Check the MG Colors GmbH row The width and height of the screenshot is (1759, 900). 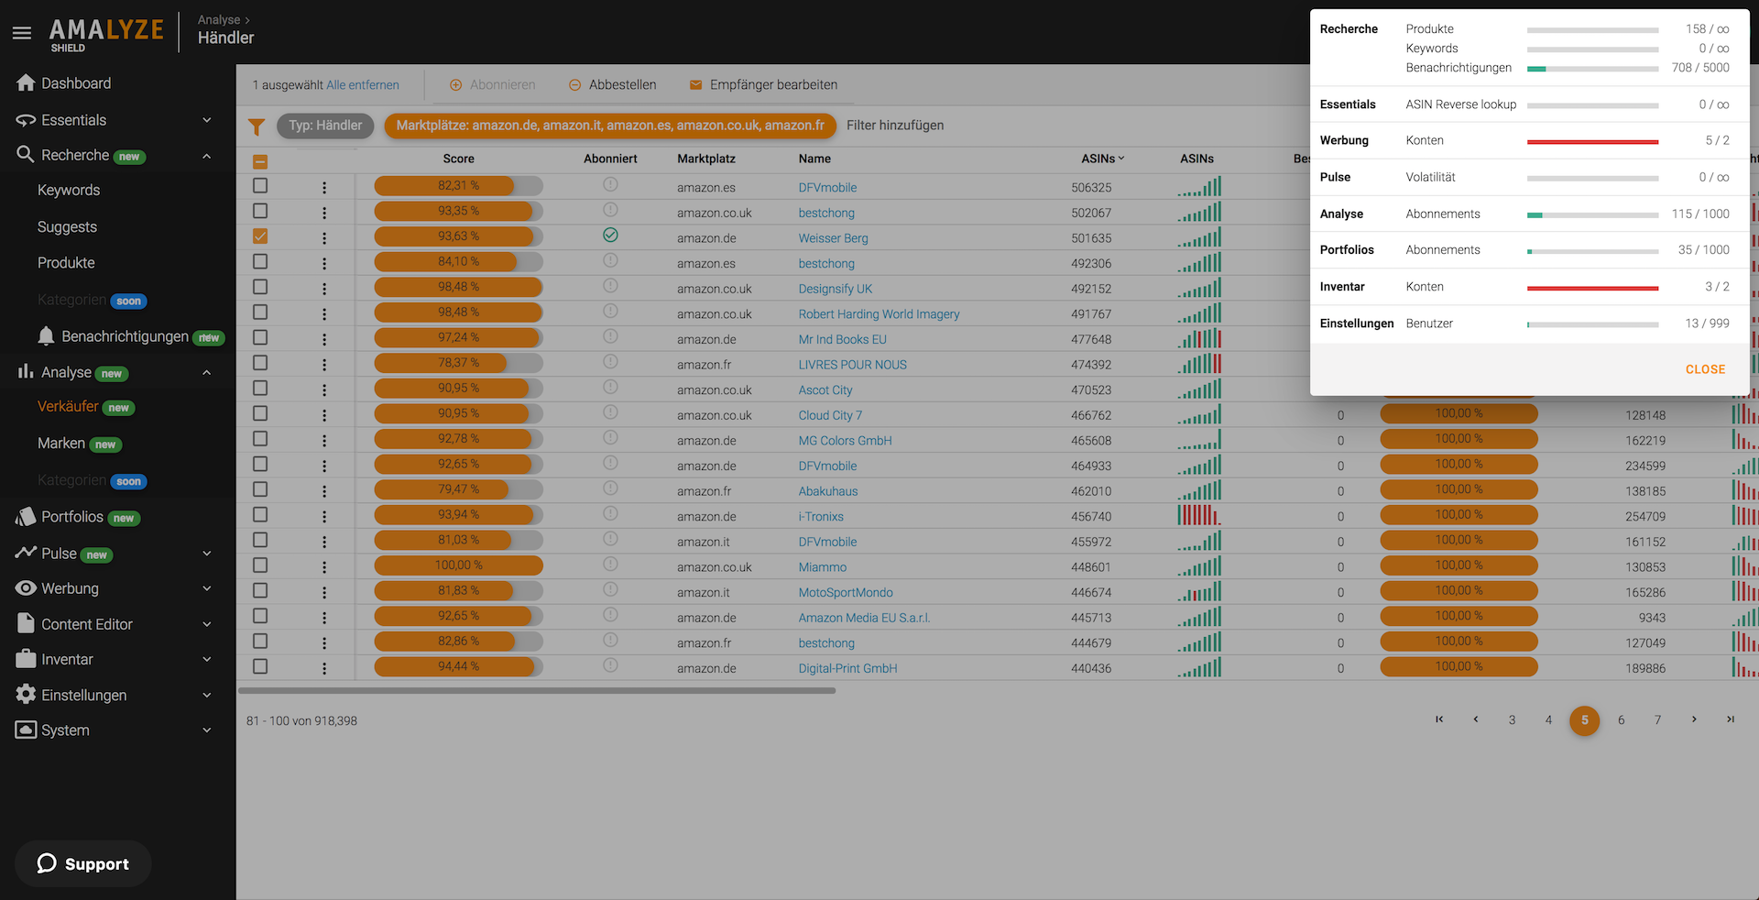point(260,439)
